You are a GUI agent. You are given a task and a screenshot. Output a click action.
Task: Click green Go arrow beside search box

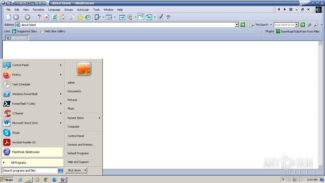coord(303,25)
